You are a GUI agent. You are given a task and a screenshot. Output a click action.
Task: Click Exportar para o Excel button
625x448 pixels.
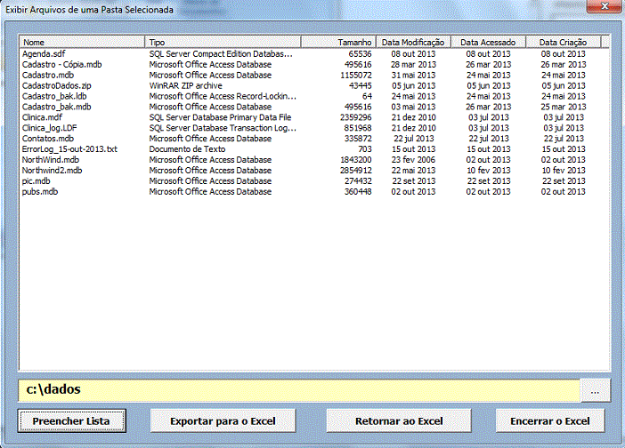tap(223, 420)
